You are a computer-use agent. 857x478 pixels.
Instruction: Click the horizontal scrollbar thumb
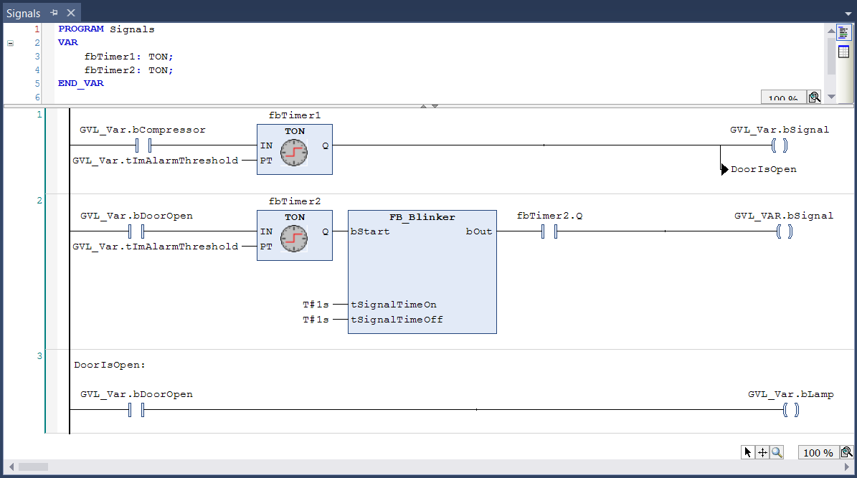[x=33, y=467]
